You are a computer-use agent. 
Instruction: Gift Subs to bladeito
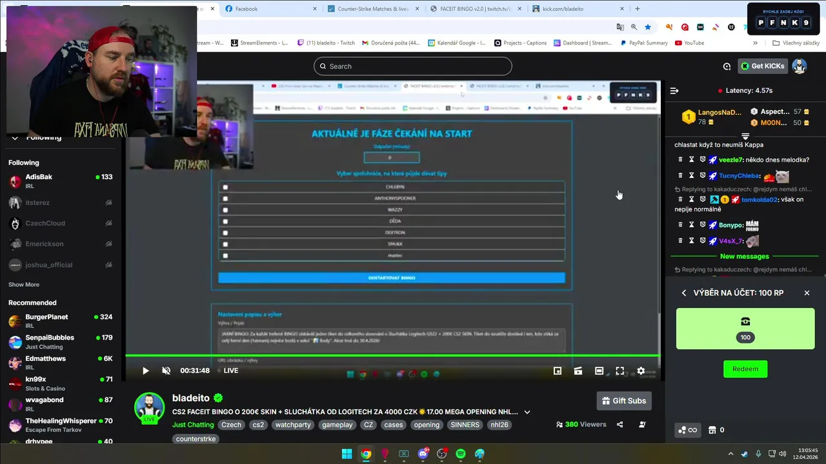[623, 401]
